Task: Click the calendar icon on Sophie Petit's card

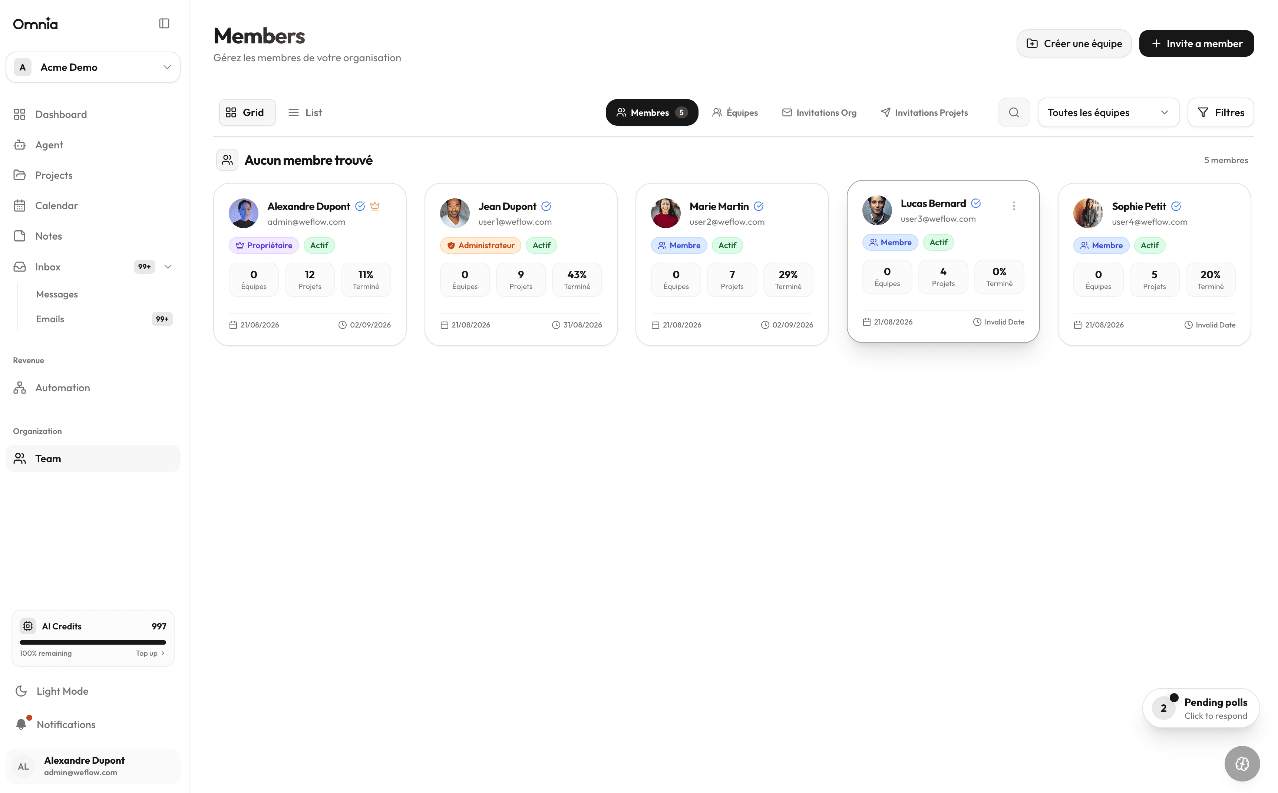Action: point(1078,325)
